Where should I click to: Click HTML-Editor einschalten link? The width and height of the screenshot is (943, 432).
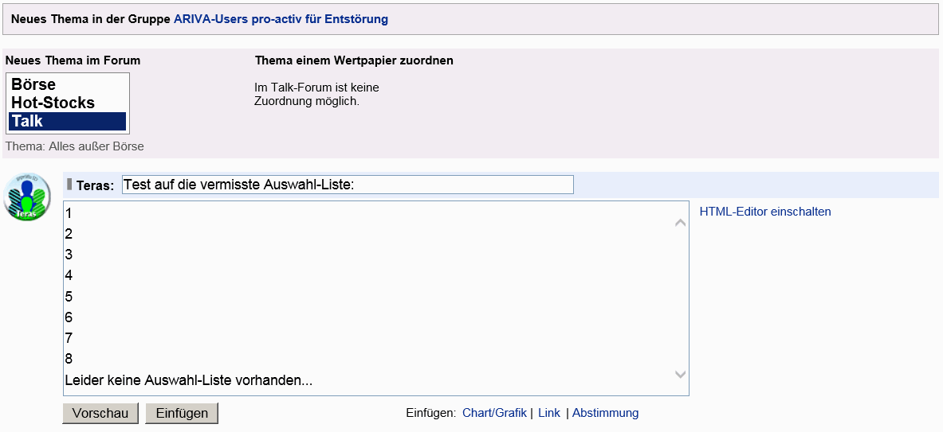point(765,212)
